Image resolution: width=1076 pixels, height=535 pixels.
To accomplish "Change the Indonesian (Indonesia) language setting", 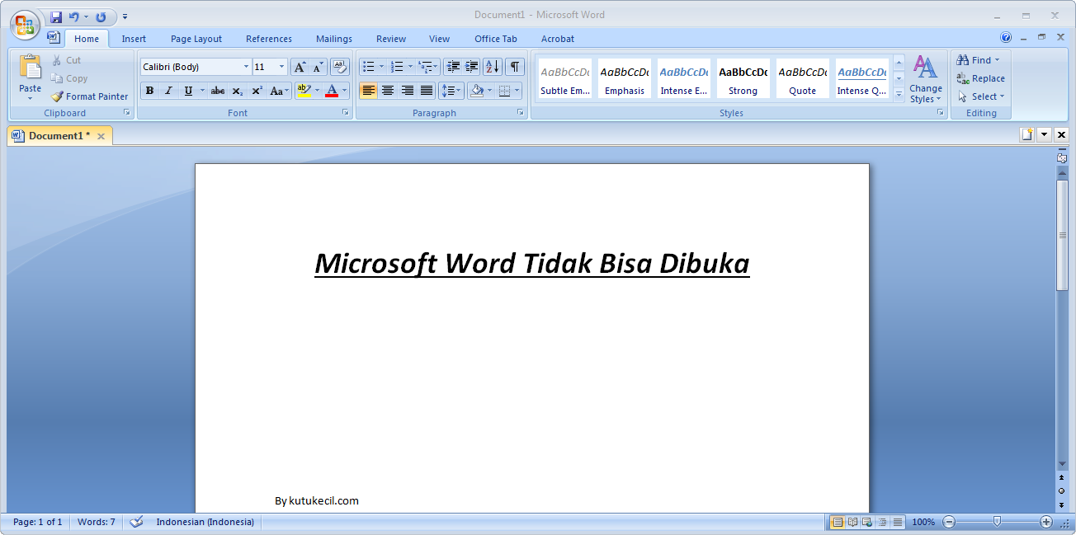I will click(205, 522).
